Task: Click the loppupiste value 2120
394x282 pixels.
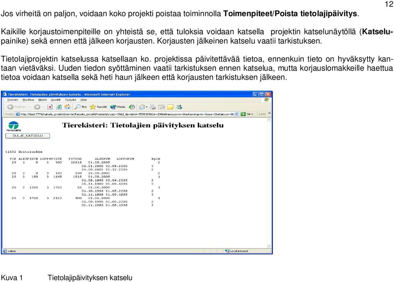Action: click(57, 198)
